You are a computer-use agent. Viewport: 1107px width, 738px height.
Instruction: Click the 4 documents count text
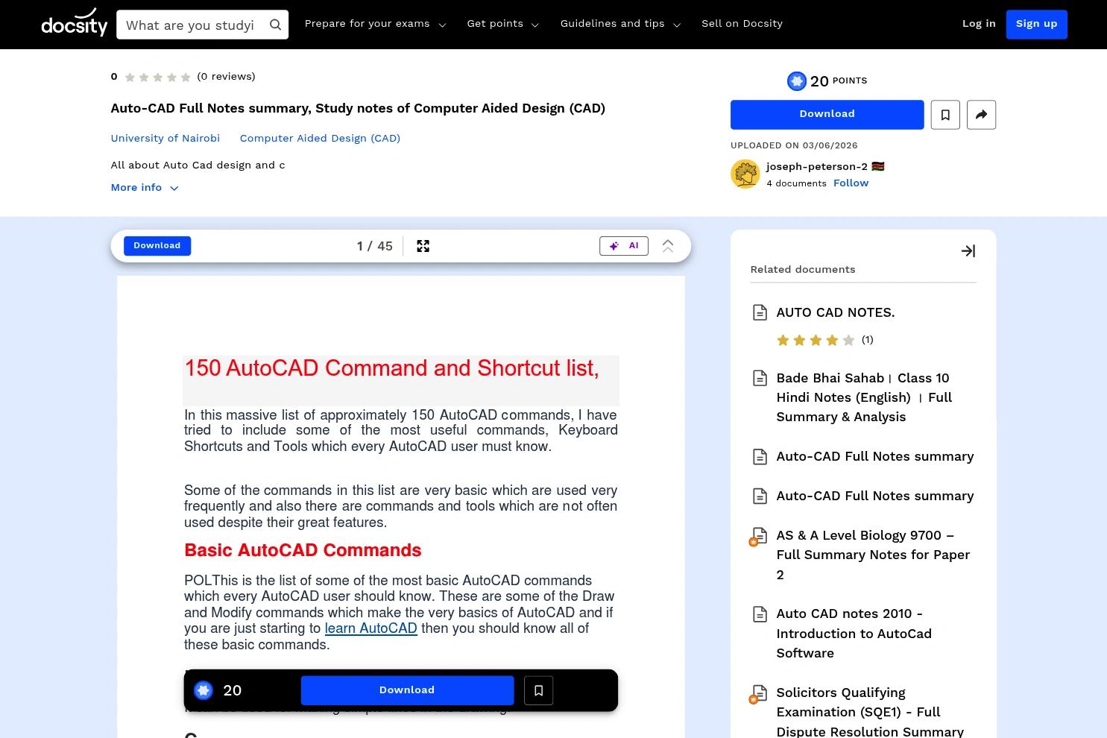[x=796, y=184]
